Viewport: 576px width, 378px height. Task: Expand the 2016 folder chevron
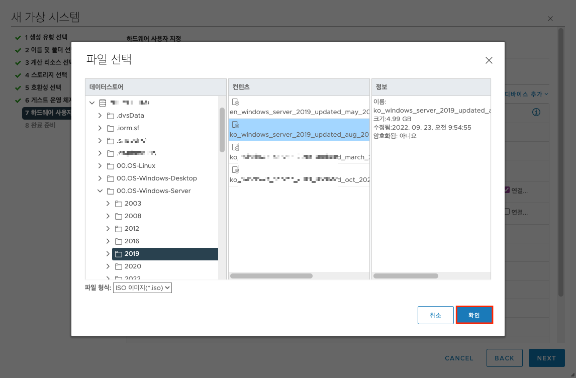[x=108, y=241]
